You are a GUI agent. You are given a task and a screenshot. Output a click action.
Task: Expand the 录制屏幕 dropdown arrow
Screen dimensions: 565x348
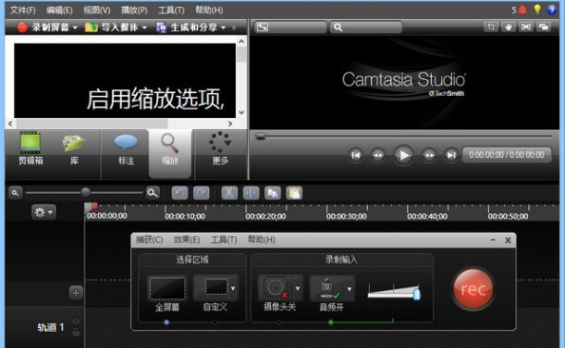(x=75, y=28)
